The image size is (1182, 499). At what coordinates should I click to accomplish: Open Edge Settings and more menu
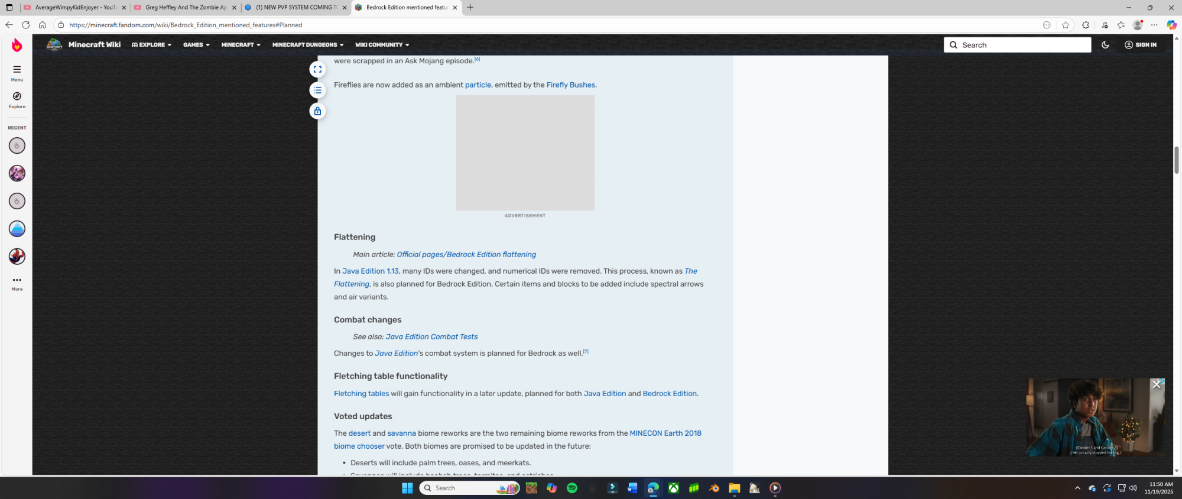1154,25
